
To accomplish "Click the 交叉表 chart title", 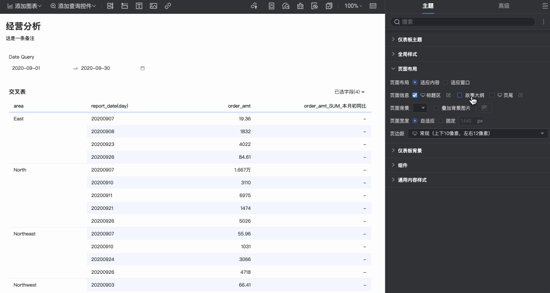I will click(17, 92).
